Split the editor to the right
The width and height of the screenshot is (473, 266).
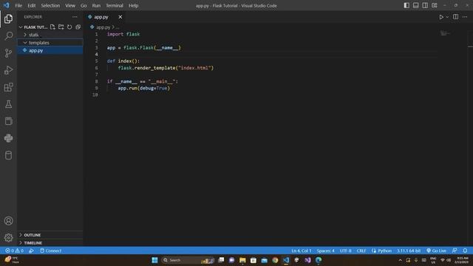(455, 17)
